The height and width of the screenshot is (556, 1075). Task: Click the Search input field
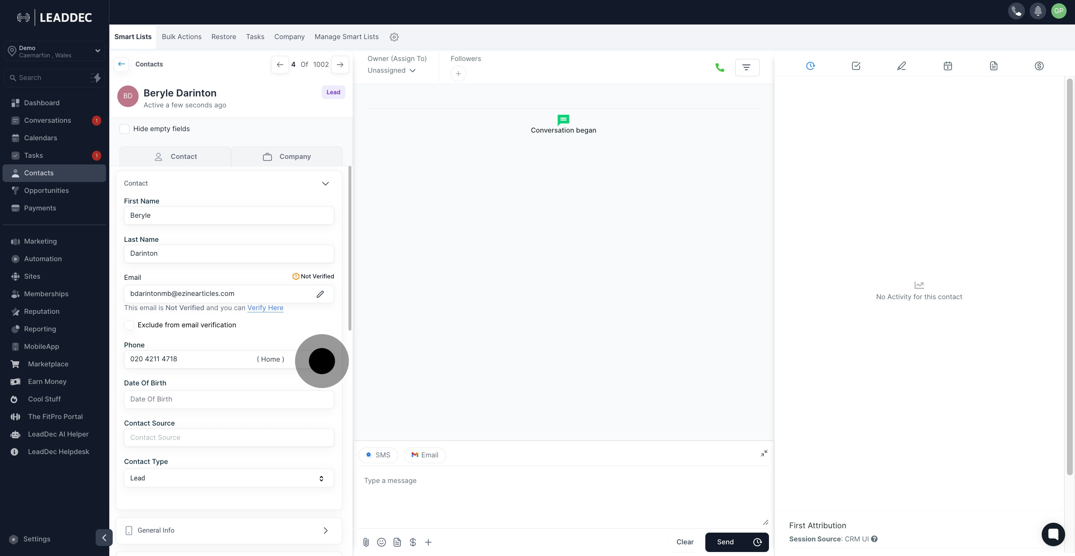[53, 78]
